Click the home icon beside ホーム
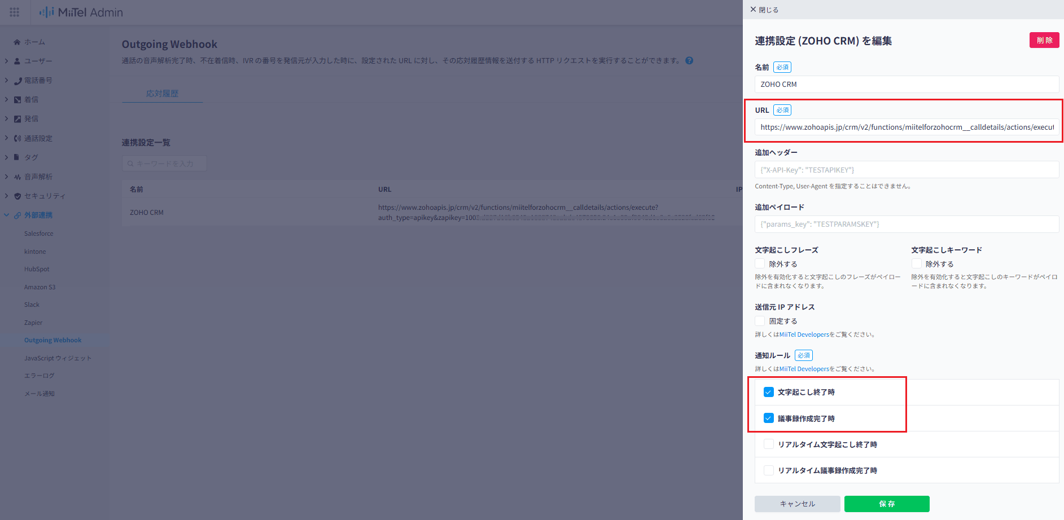 click(17, 42)
